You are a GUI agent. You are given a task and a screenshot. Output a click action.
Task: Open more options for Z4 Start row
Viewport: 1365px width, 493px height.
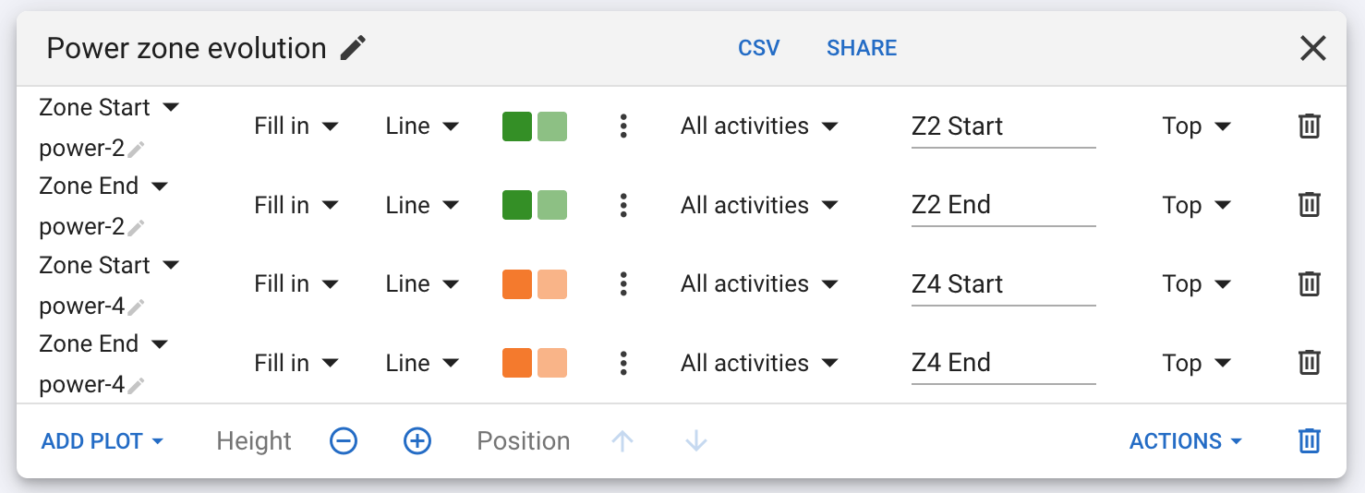point(624,284)
